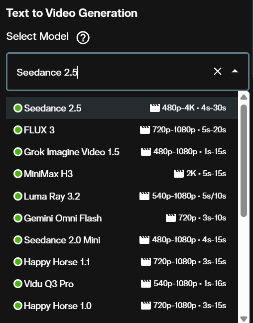
Task: Click the Text to Video Generation heading
Action: point(72,13)
